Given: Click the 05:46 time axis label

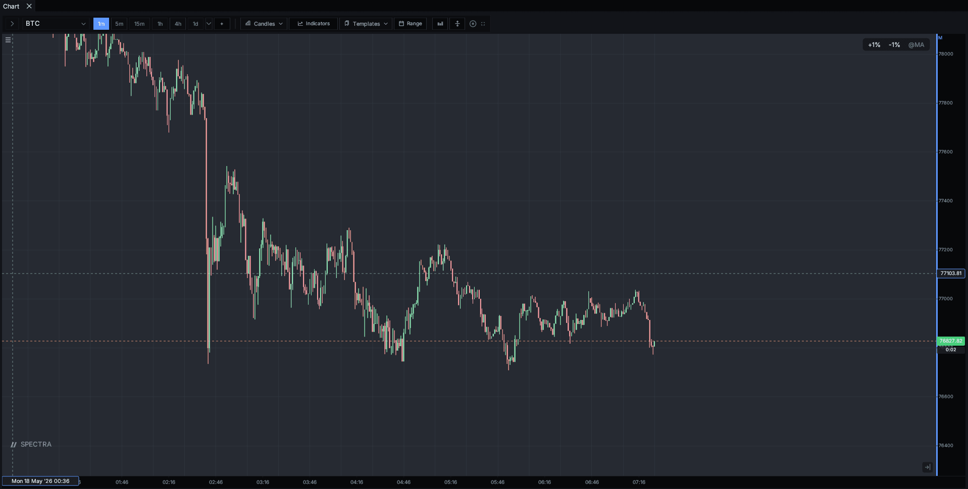Looking at the screenshot, I should click(x=497, y=482).
